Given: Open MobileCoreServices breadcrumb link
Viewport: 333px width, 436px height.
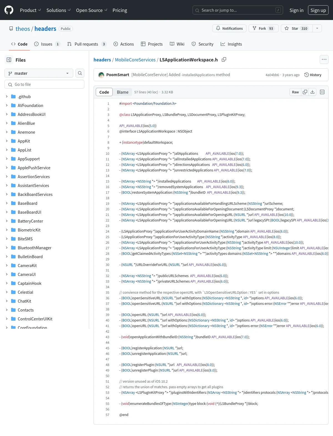Looking at the screenshot, I should 135,60.
